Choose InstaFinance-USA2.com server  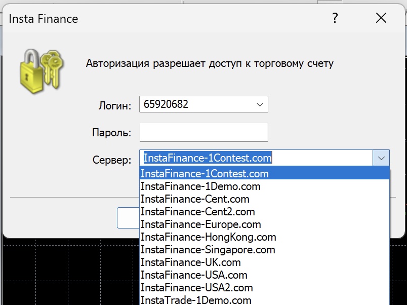pos(264,288)
